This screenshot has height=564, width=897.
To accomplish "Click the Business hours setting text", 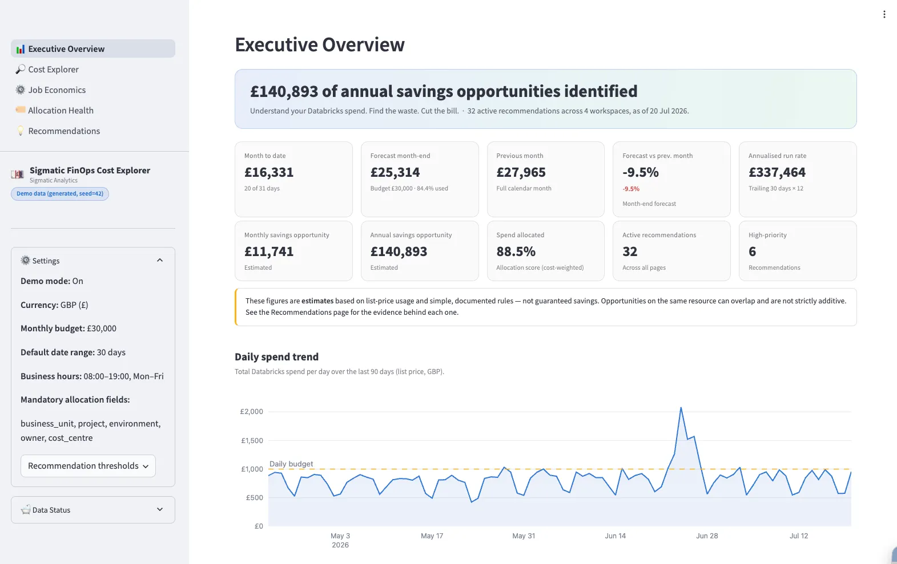I will pos(92,376).
